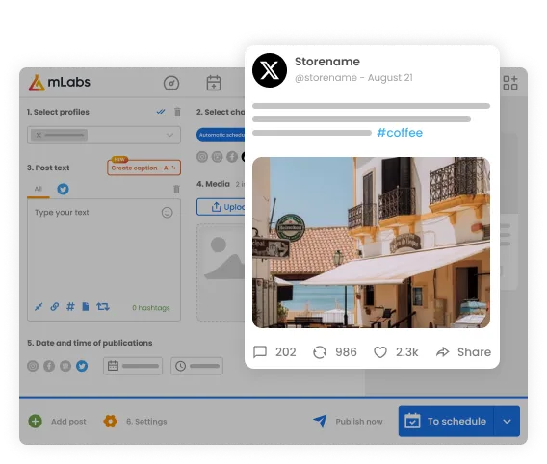Click the Upload media button
This screenshot has width=547, height=464.
click(x=221, y=207)
